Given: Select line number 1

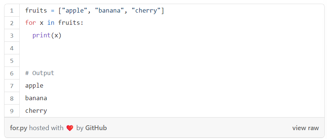Looking at the screenshot, I should pos(12,10).
